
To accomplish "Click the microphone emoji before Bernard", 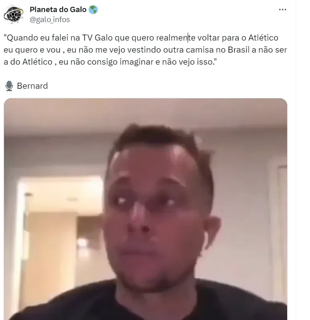I will pyautogui.click(x=9, y=86).
